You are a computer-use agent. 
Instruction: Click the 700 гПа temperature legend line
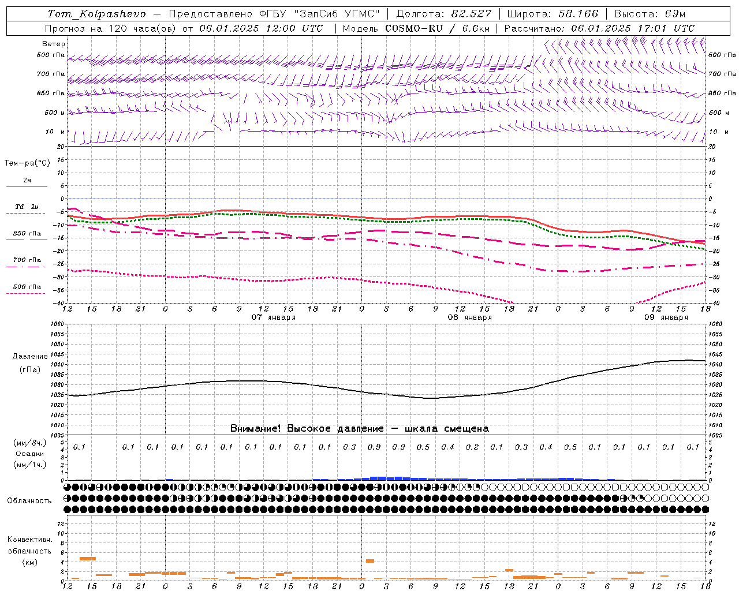(25, 267)
